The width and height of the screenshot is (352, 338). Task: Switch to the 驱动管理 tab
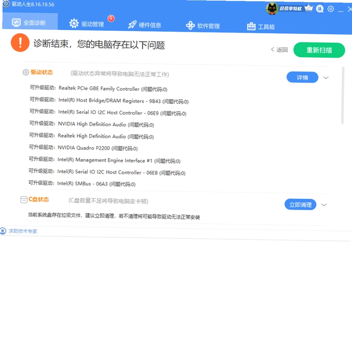87,24
